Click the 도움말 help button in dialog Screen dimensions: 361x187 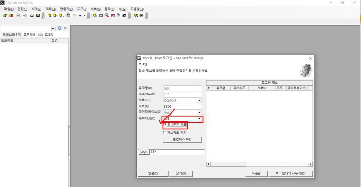(x=256, y=173)
